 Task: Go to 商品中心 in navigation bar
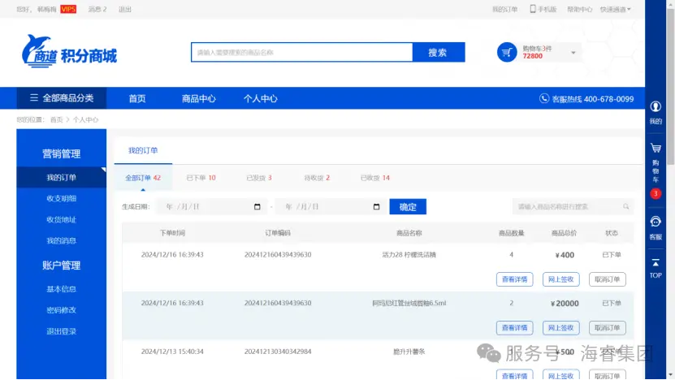[198, 99]
